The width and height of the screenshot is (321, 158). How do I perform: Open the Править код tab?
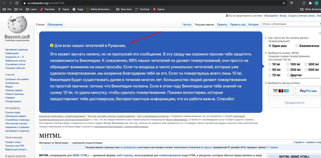238,24
